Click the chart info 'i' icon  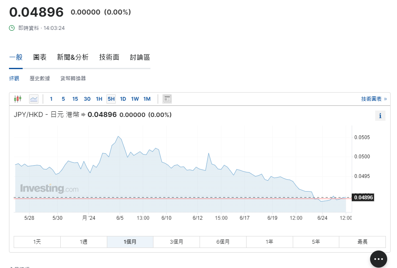point(380,116)
